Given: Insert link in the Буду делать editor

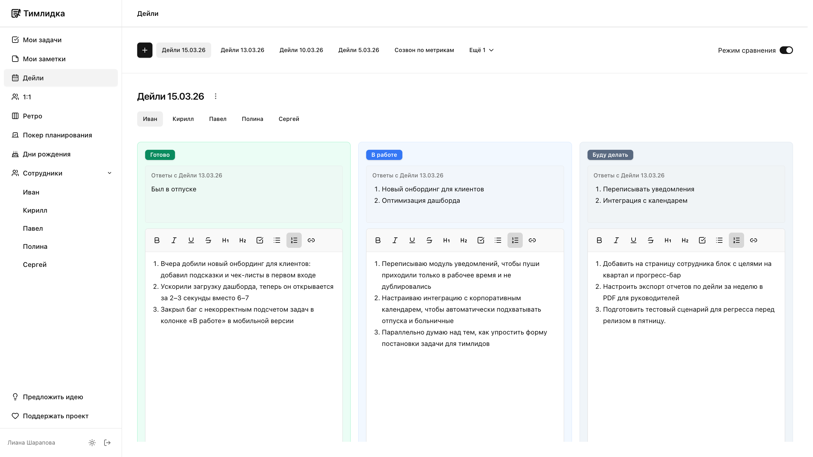Looking at the screenshot, I should click(x=753, y=240).
